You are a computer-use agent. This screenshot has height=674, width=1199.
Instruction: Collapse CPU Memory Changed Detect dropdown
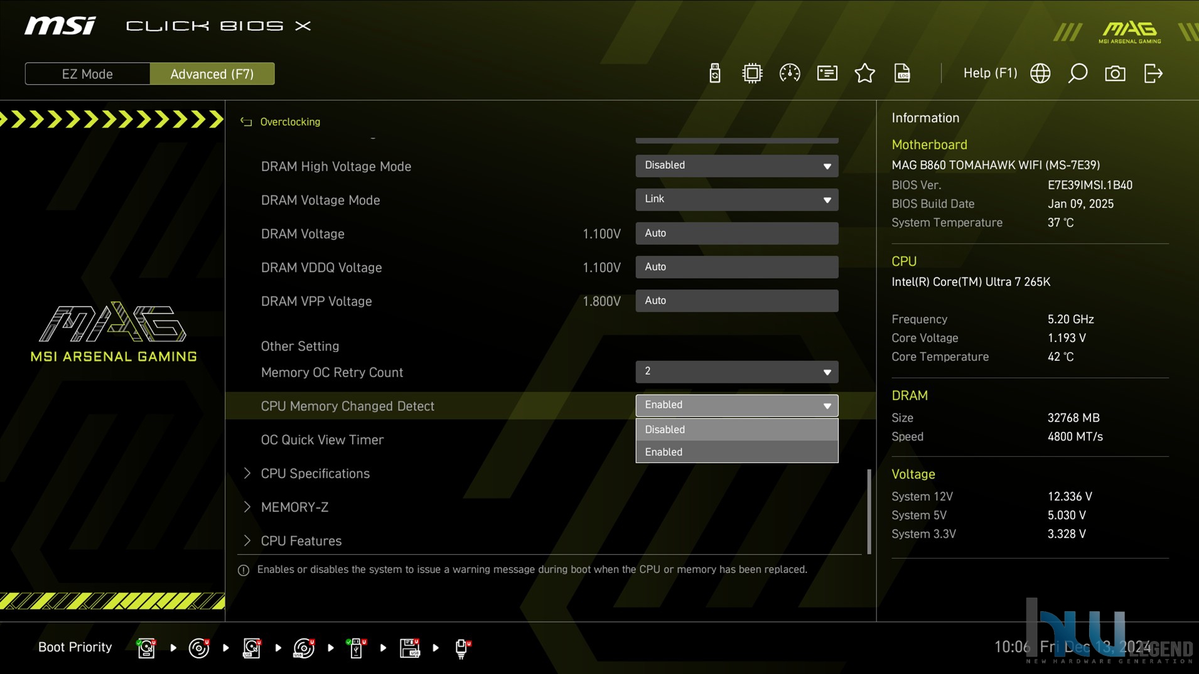click(736, 405)
